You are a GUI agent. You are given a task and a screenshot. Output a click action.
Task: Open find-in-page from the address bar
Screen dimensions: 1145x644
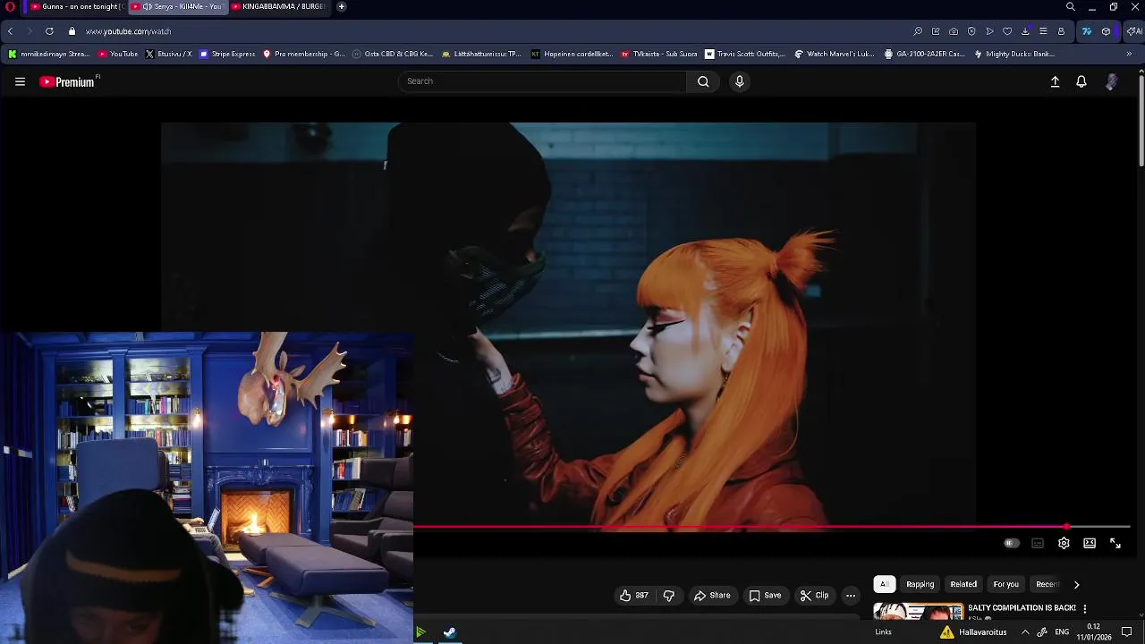[918, 31]
